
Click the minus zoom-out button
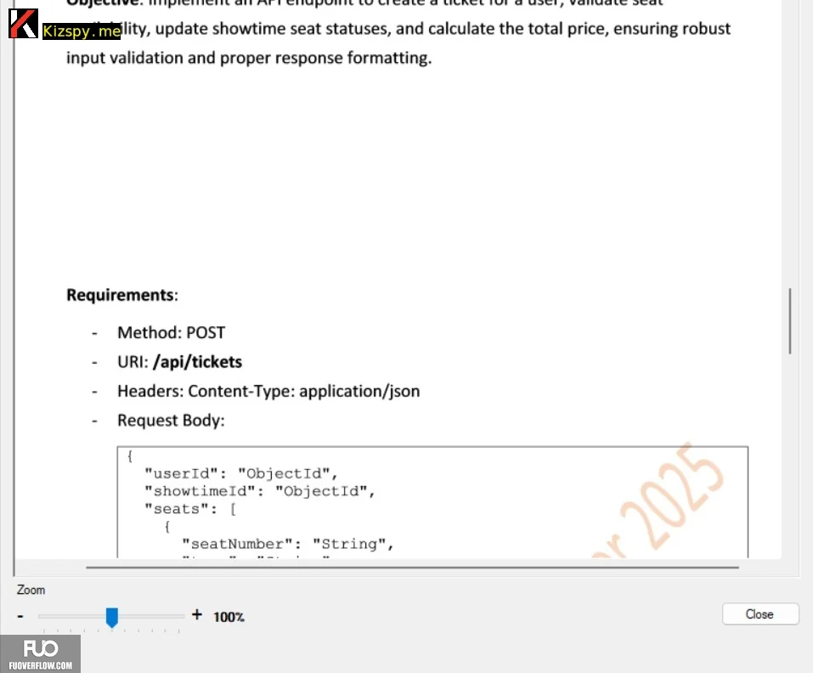(x=20, y=616)
